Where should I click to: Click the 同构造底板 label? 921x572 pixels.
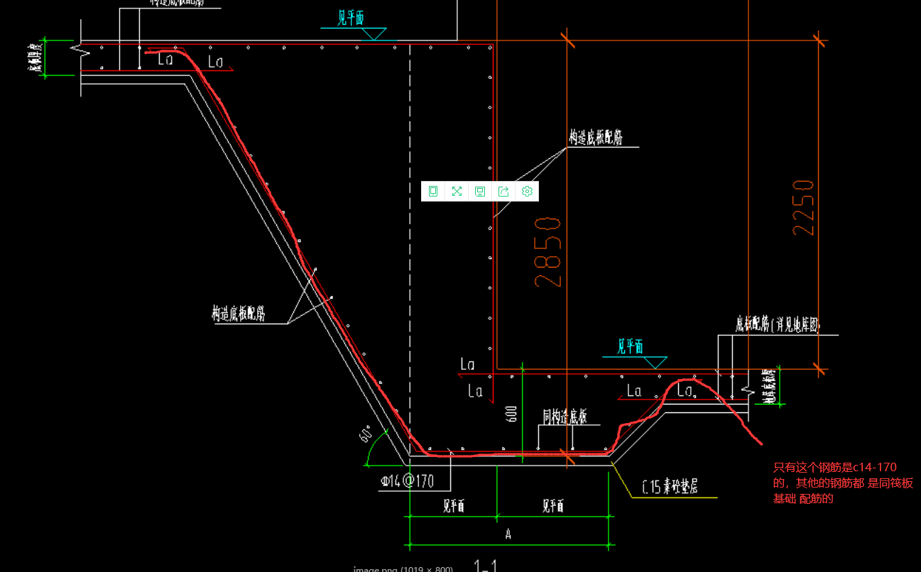click(x=565, y=417)
